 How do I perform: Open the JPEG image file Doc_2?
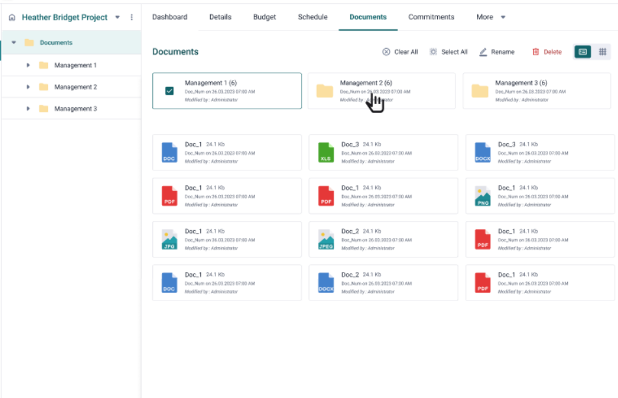pos(326,239)
